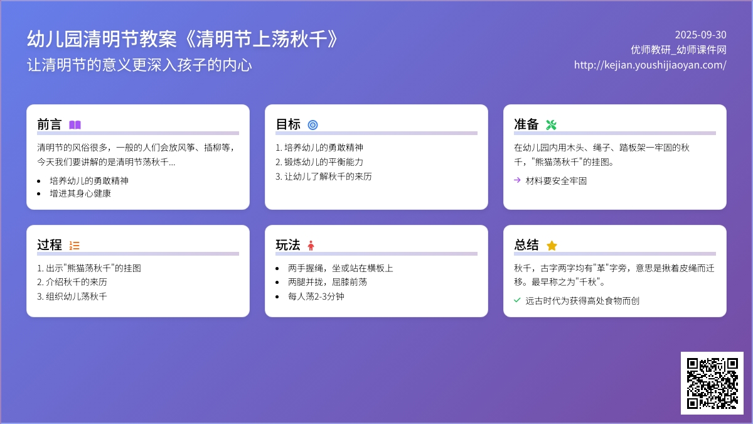
Task: Click the green tools icon beside 准备
Action: 551,125
